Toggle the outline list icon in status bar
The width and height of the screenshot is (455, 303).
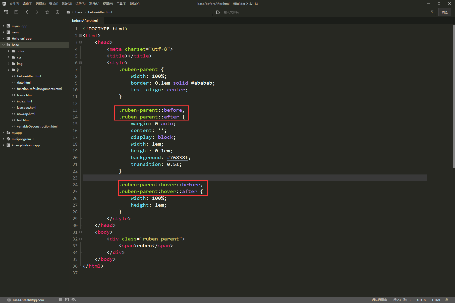[60, 300]
